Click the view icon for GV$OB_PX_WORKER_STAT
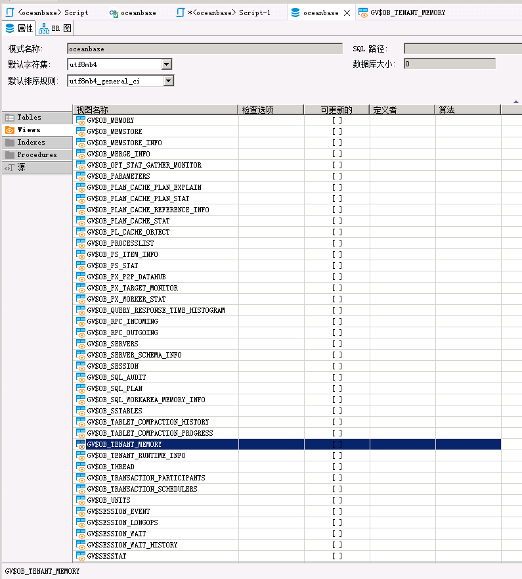Viewport: 522px width, 579px height. (80, 299)
